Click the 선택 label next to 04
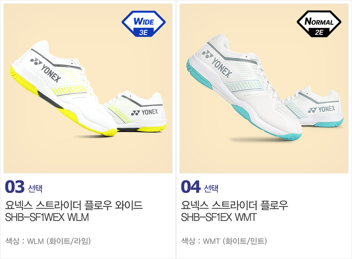 [211, 189]
